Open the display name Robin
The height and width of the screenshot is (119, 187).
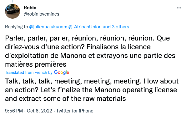point(30,8)
